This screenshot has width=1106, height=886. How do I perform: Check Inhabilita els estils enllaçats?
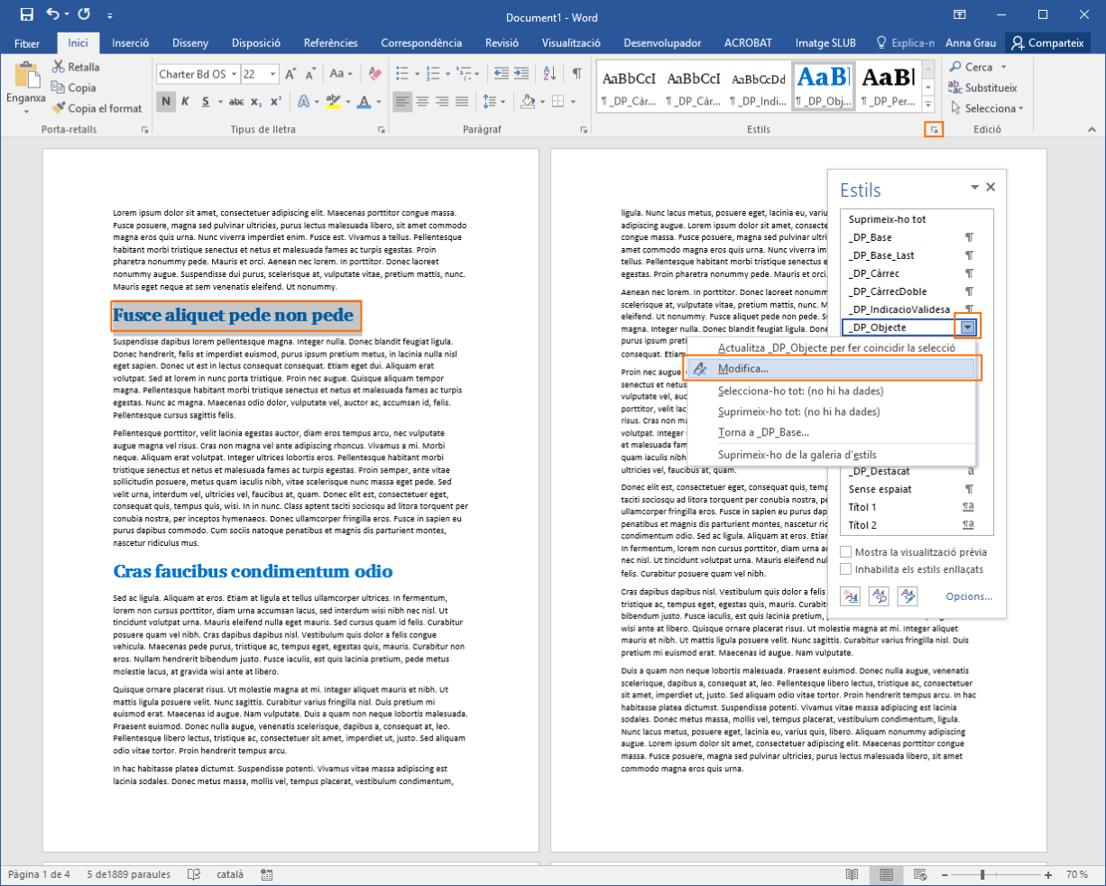click(x=846, y=569)
